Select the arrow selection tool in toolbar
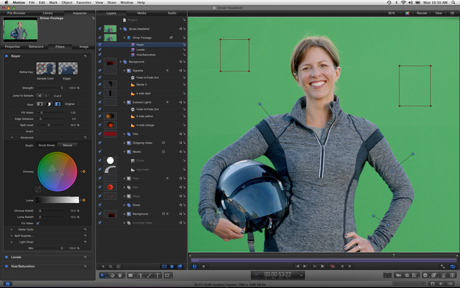The height and width of the screenshot is (288, 460). click(x=103, y=275)
